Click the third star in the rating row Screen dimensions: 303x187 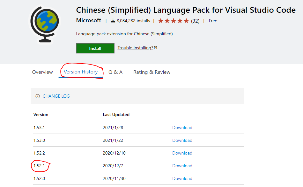(174, 20)
